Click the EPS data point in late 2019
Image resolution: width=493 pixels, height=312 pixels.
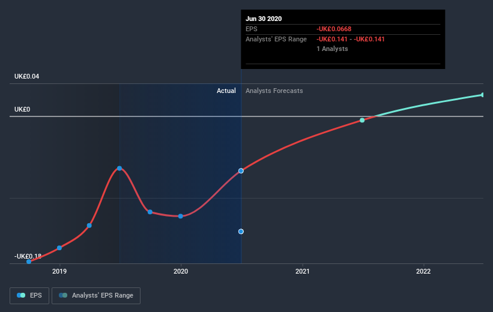pyautogui.click(x=150, y=212)
